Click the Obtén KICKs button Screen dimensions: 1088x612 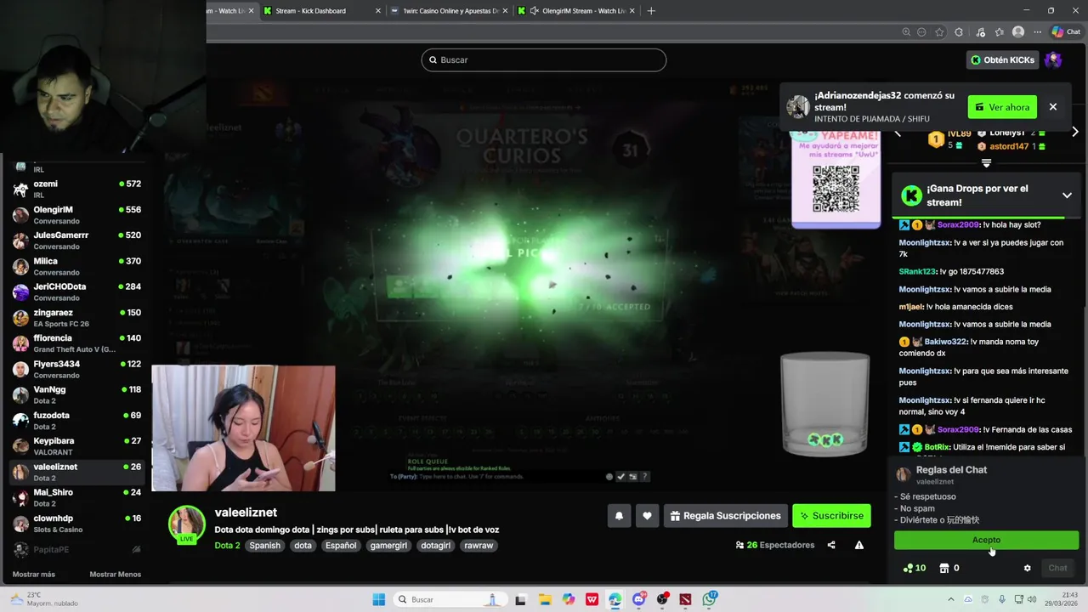(1003, 60)
